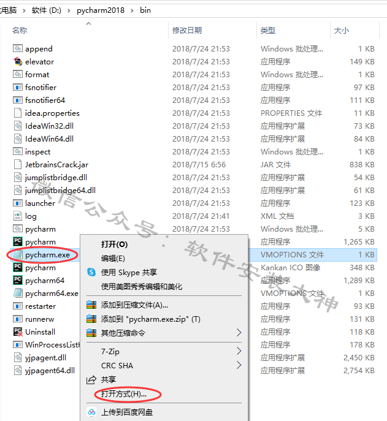Screen dimensions: 387x421
Task: Click the bin folder in address bar
Action: coord(145,10)
